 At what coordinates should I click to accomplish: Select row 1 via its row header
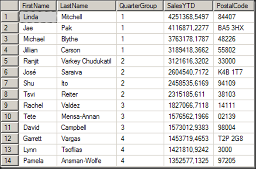point(10,17)
